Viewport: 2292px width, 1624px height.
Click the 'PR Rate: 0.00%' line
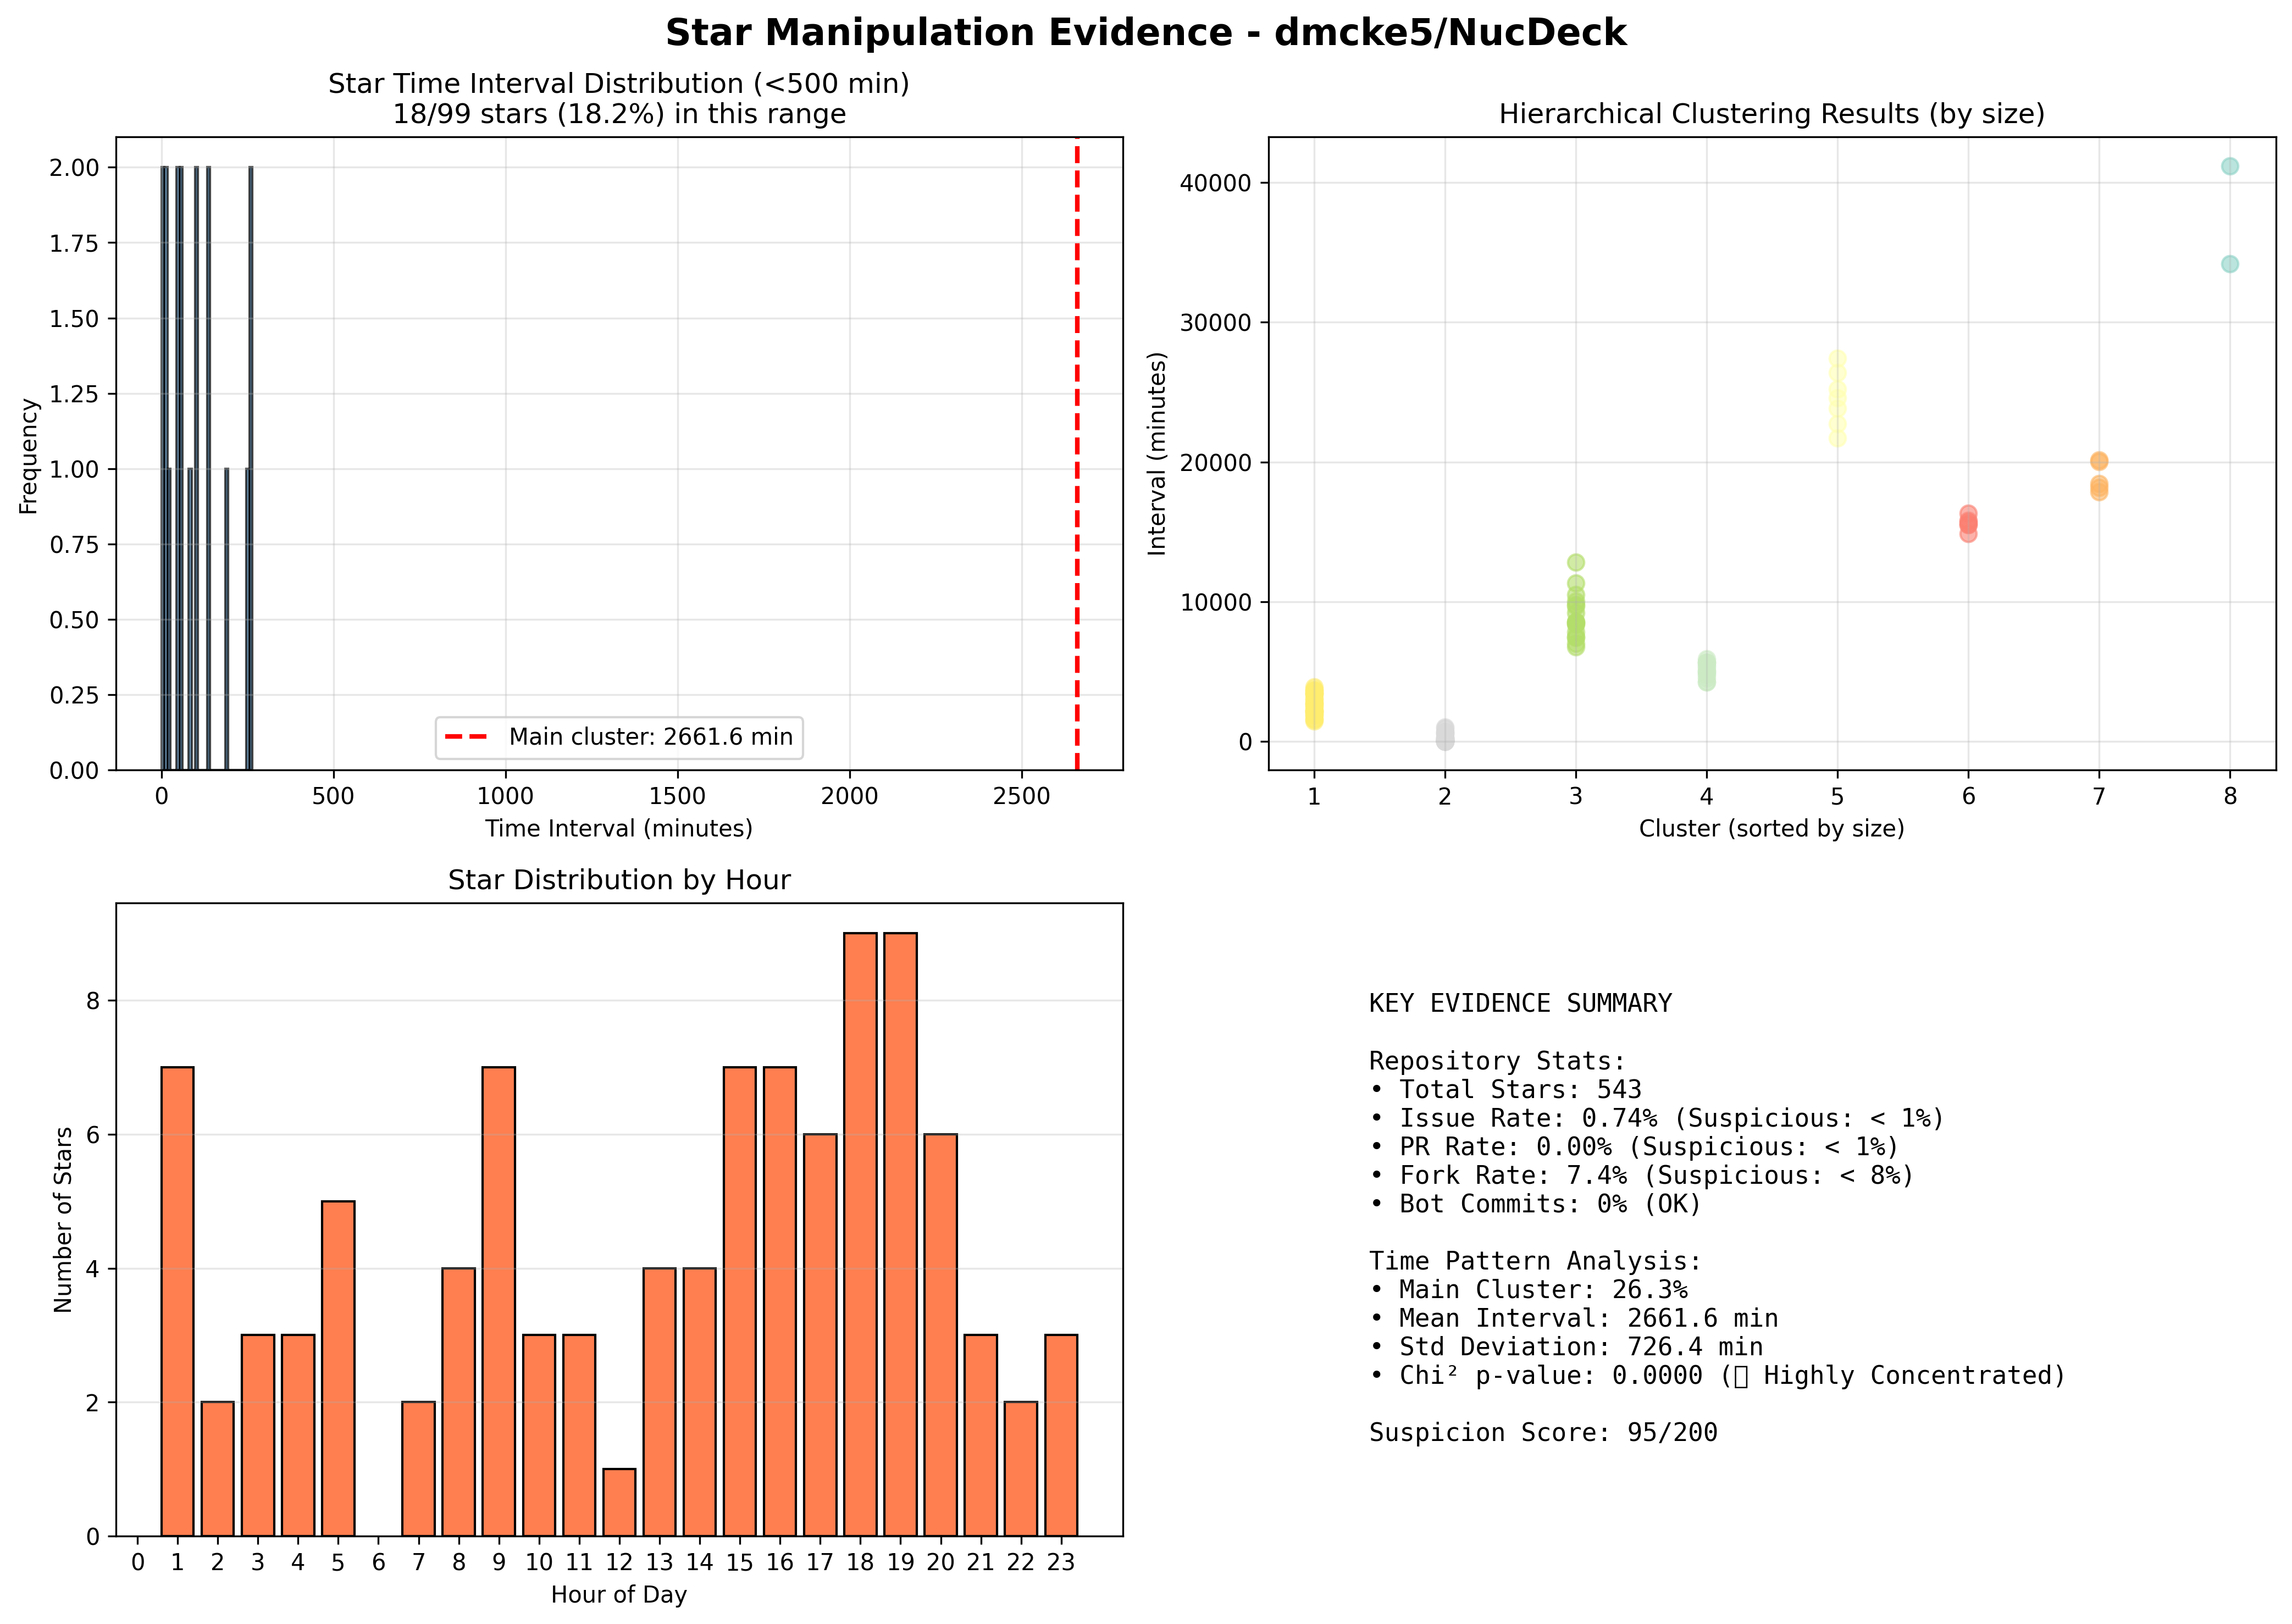click(1634, 1147)
